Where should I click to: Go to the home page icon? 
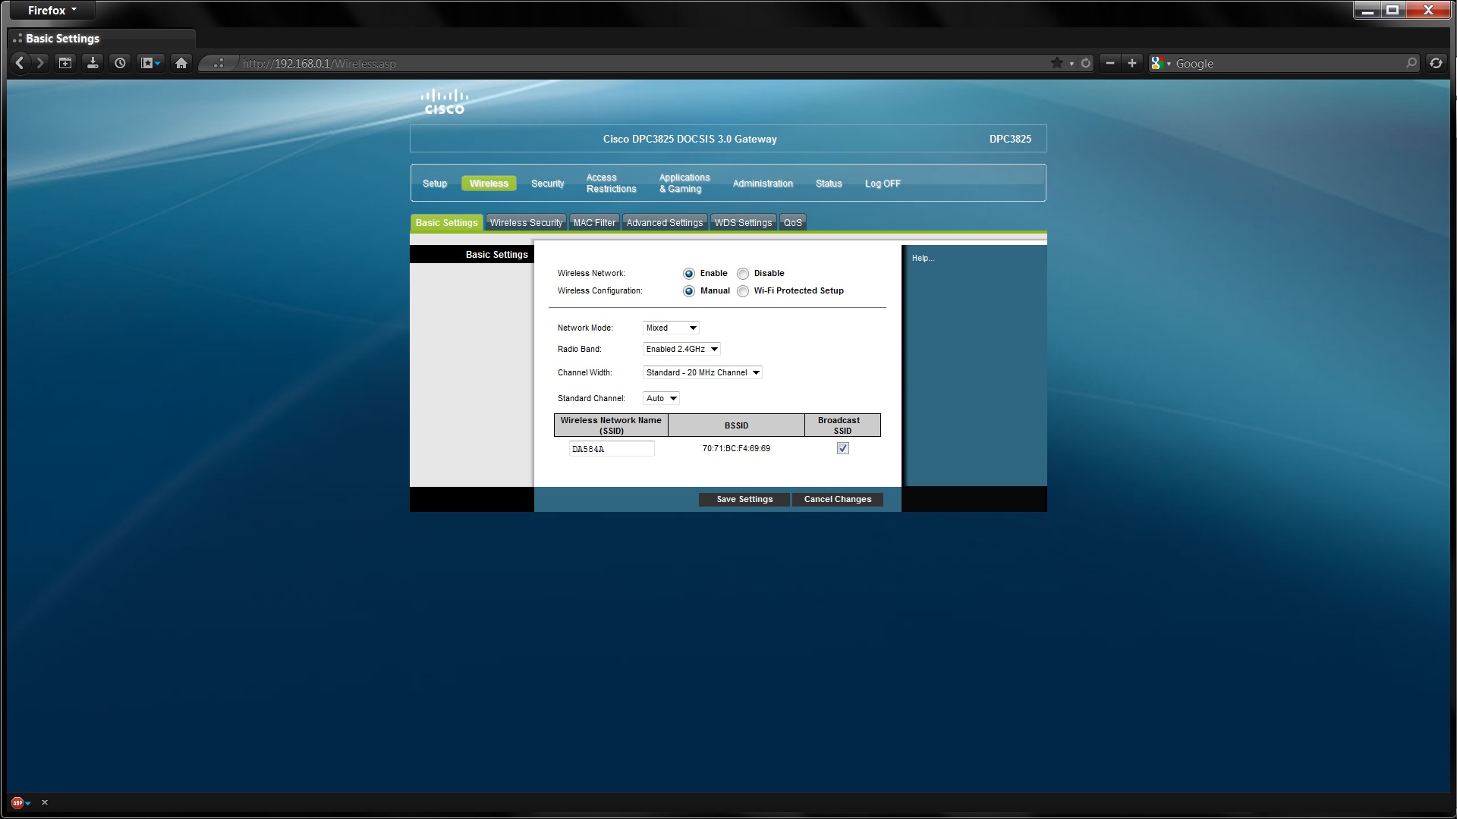point(181,63)
